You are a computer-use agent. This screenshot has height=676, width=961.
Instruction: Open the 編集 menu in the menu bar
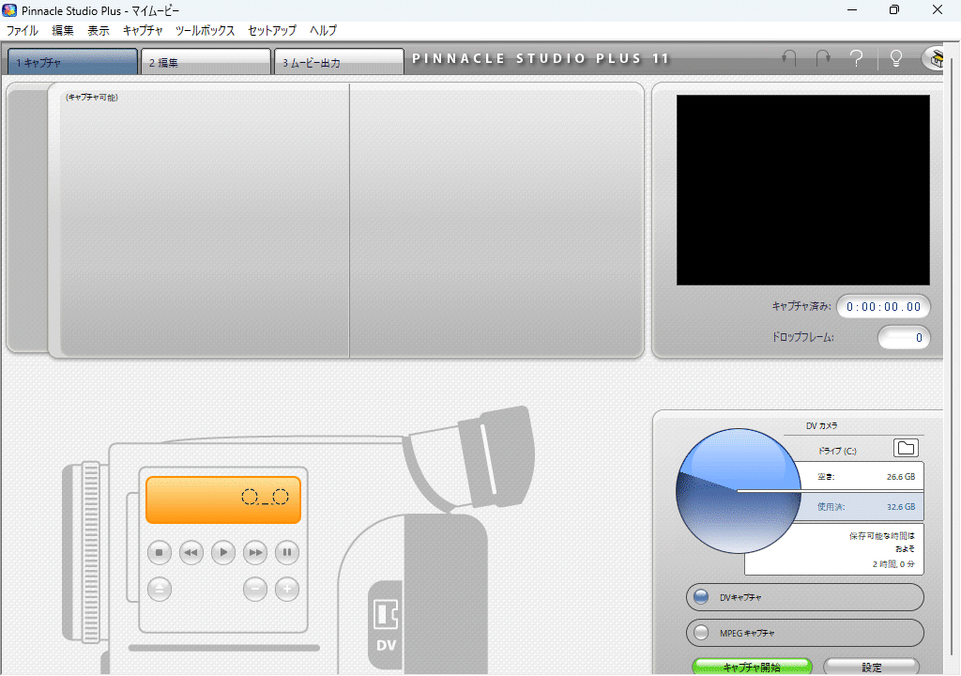[x=63, y=31]
